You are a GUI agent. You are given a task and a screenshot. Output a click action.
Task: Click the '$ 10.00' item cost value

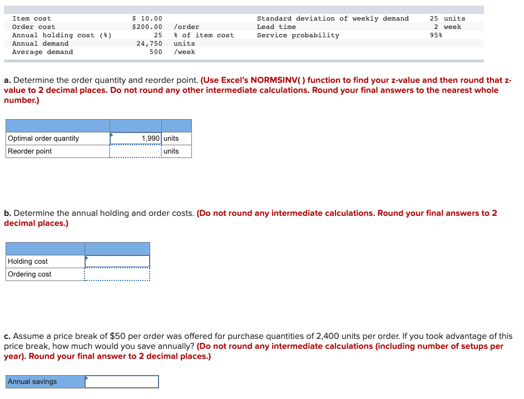(147, 18)
